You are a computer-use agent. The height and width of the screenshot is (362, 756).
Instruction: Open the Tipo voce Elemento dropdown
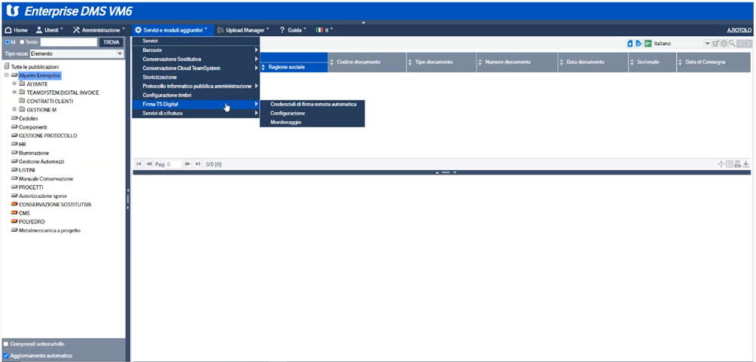click(76, 54)
